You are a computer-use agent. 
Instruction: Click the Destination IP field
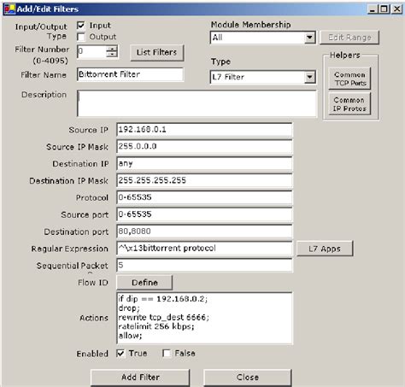(x=204, y=164)
